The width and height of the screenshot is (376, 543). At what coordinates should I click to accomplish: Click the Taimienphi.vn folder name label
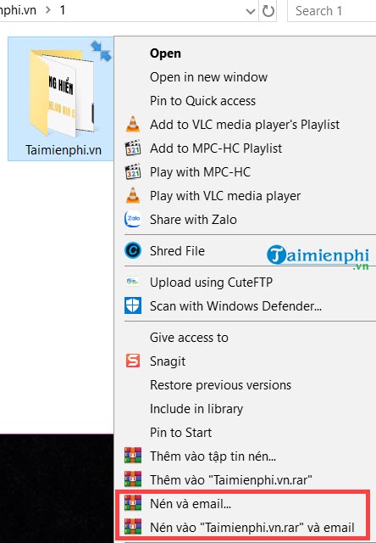click(64, 150)
